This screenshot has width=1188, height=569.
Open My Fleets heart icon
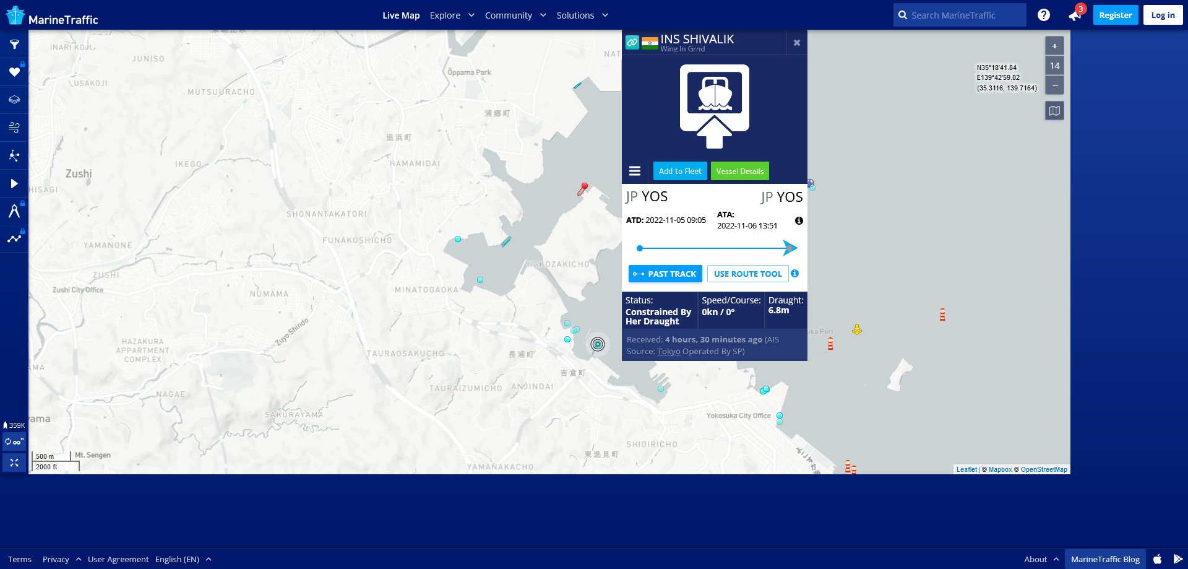coord(14,72)
